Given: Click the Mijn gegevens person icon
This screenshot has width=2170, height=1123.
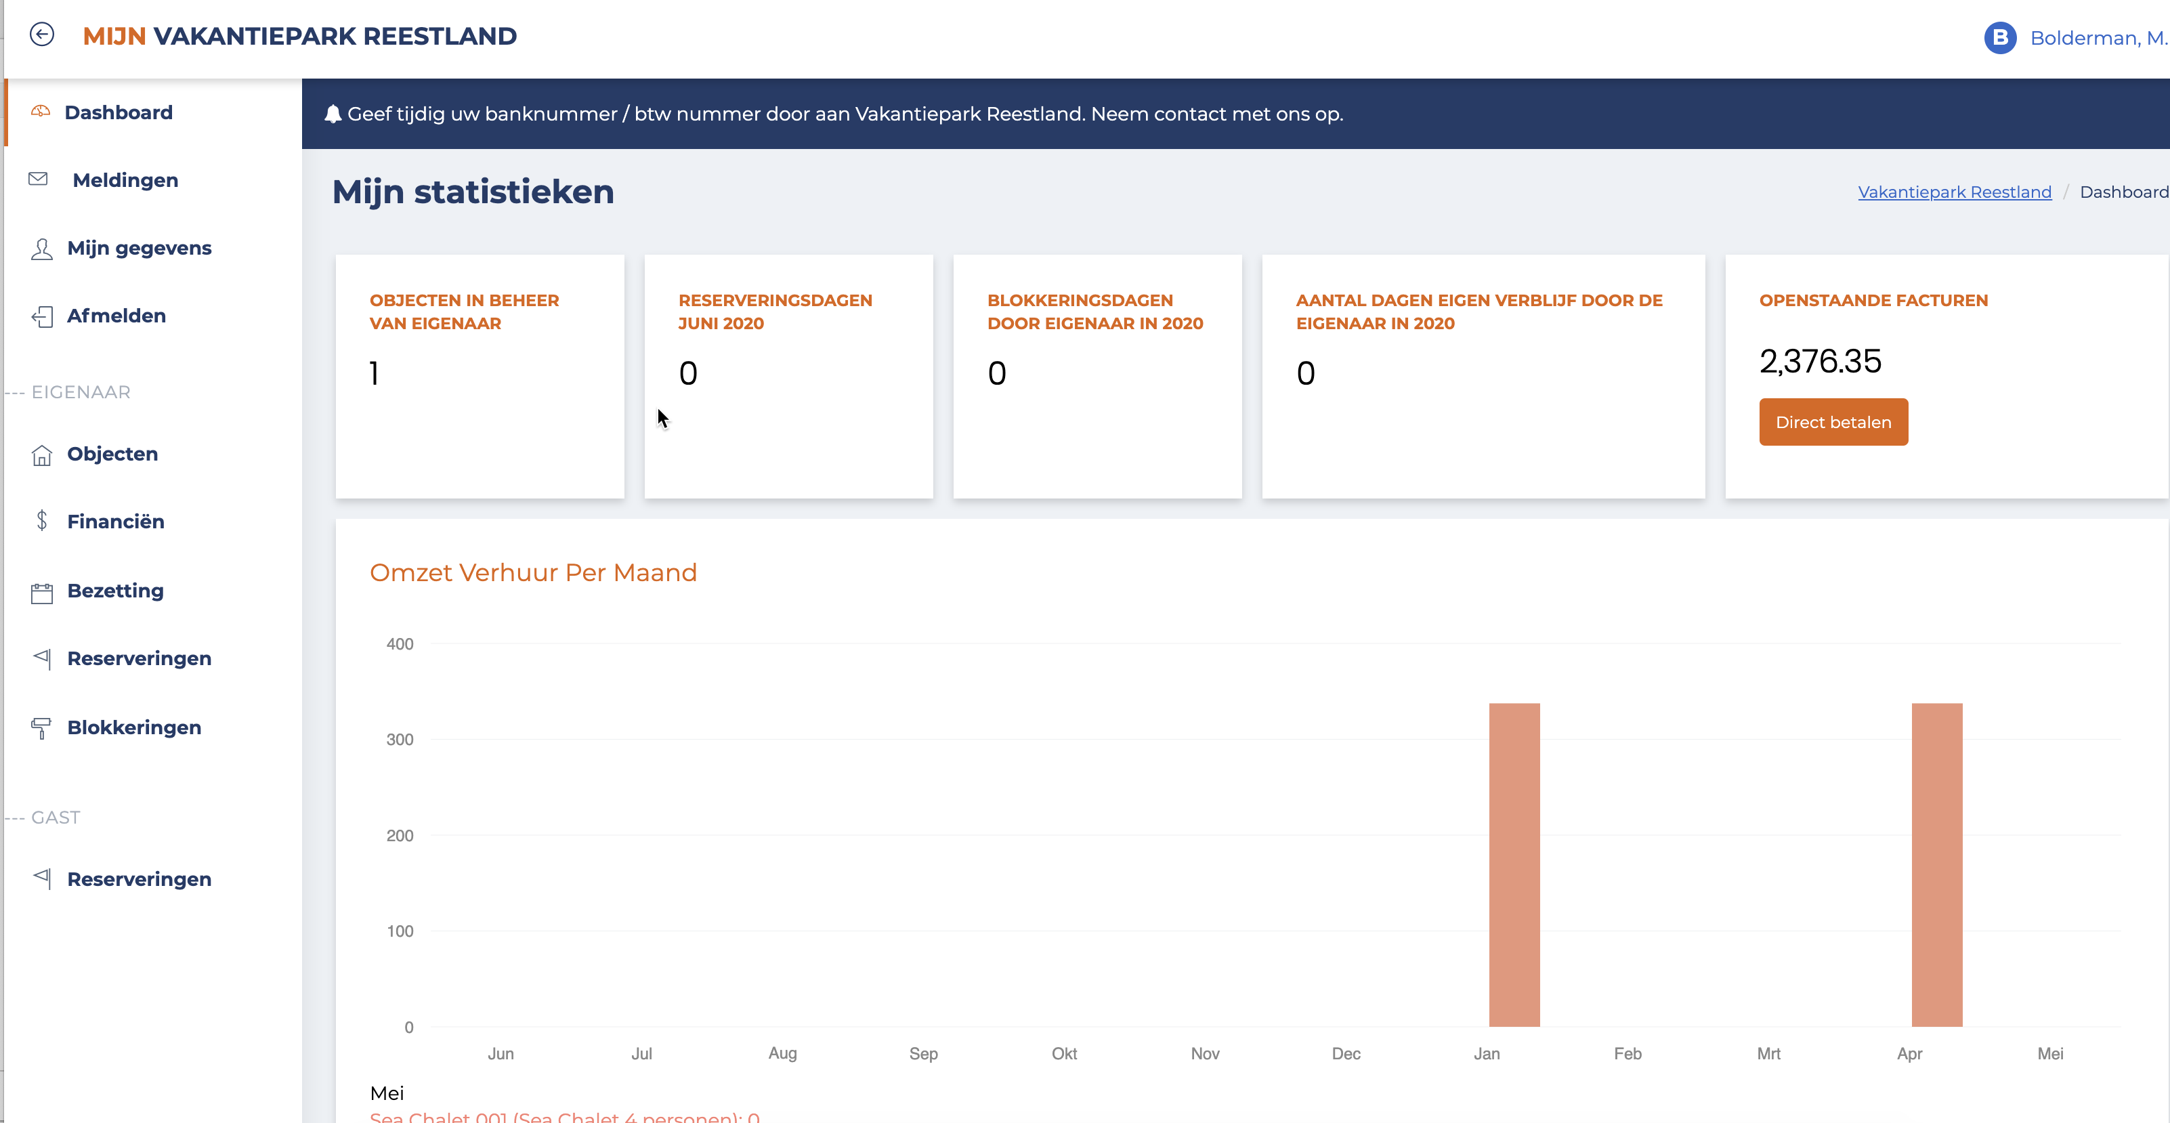Looking at the screenshot, I should point(41,249).
